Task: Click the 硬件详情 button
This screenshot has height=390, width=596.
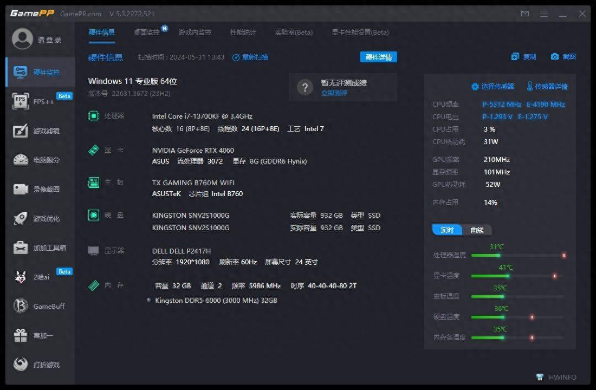Action: pos(379,57)
